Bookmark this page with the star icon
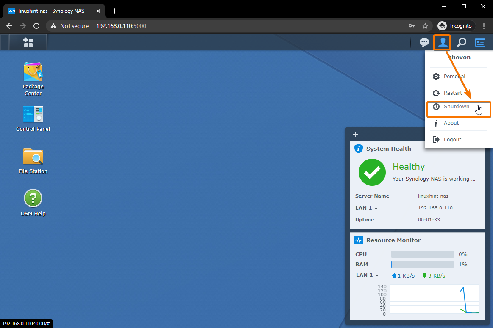 click(x=425, y=26)
